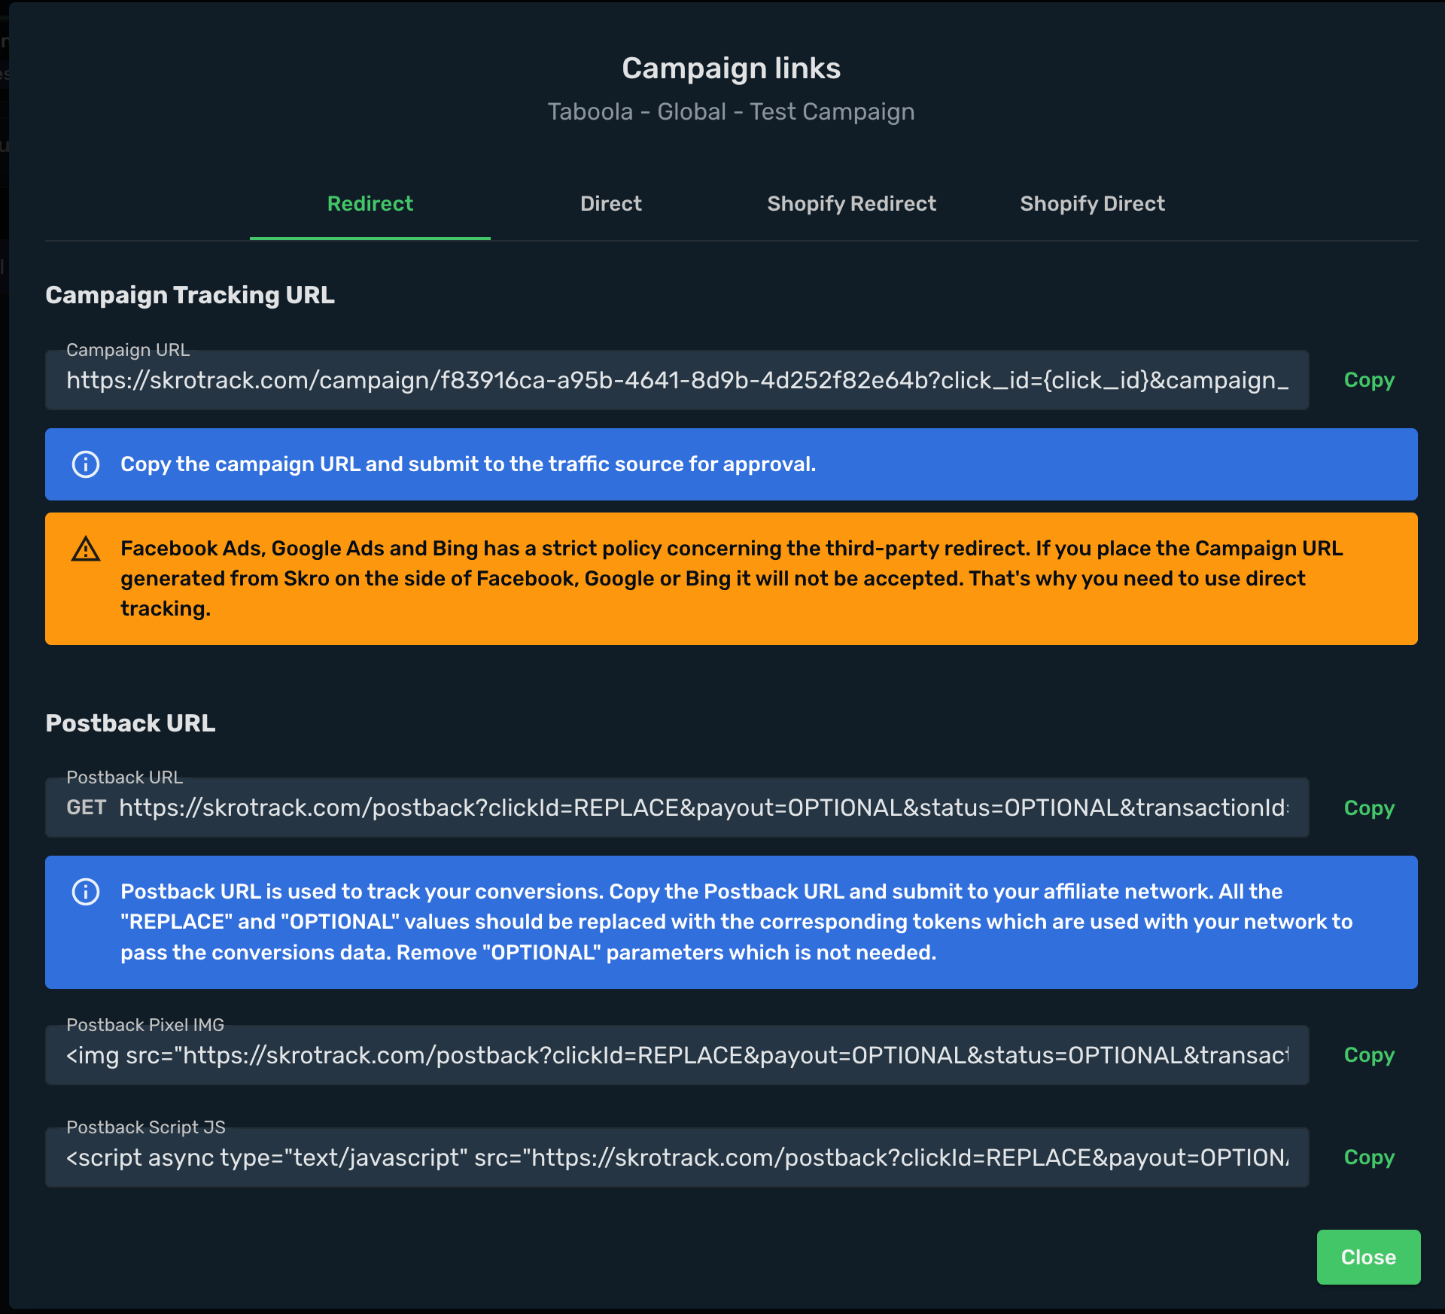Click the info icon in Postback URL notice
Screen dimensions: 1445x1314
tap(86, 892)
